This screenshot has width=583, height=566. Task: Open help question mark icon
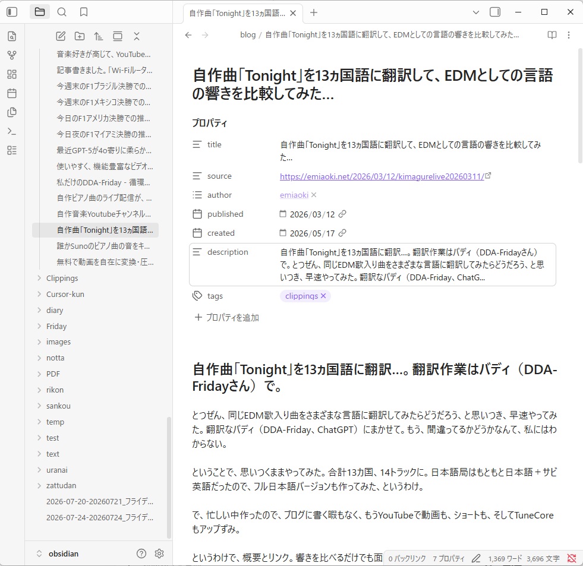coord(141,554)
